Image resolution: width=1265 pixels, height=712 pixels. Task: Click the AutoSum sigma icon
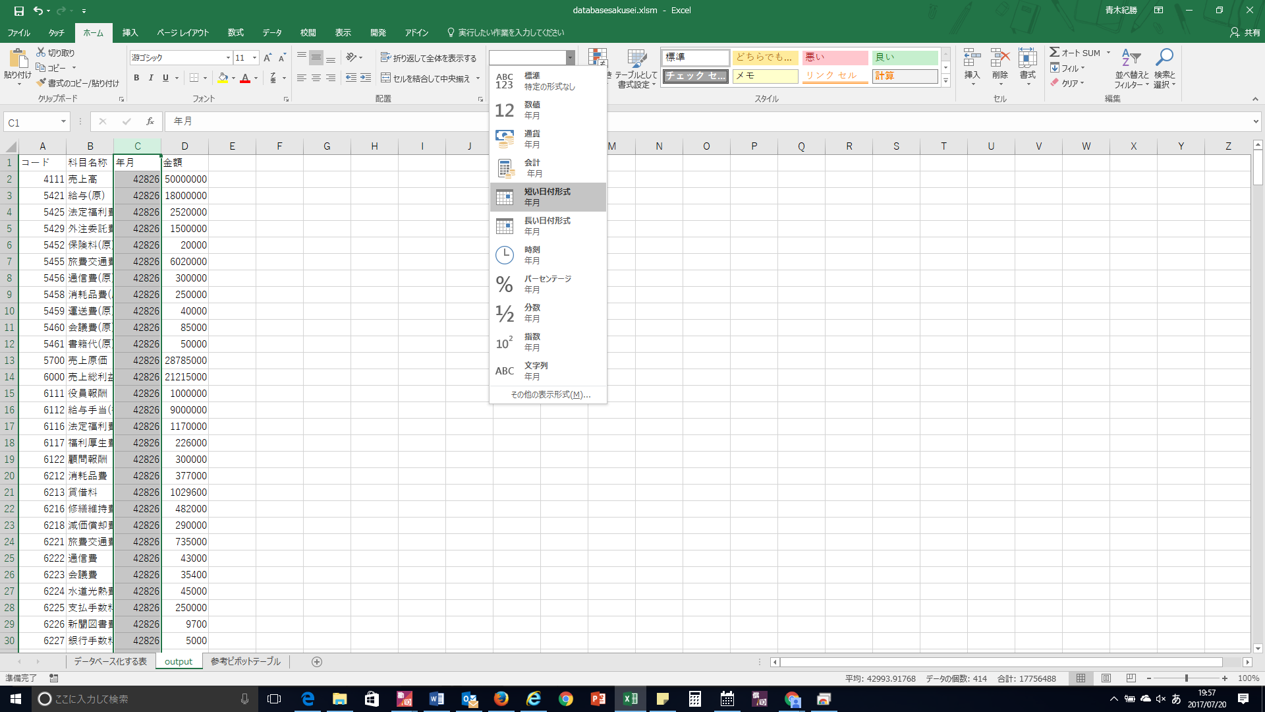click(1055, 53)
